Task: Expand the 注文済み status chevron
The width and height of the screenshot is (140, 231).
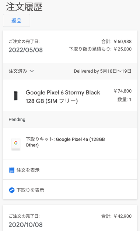Action: pyautogui.click(x=32, y=71)
